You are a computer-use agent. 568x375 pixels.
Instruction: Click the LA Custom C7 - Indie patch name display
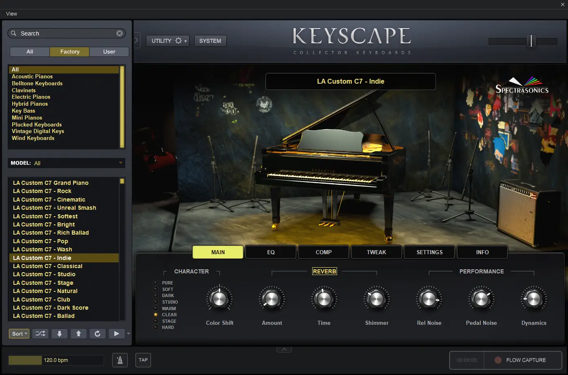point(351,82)
